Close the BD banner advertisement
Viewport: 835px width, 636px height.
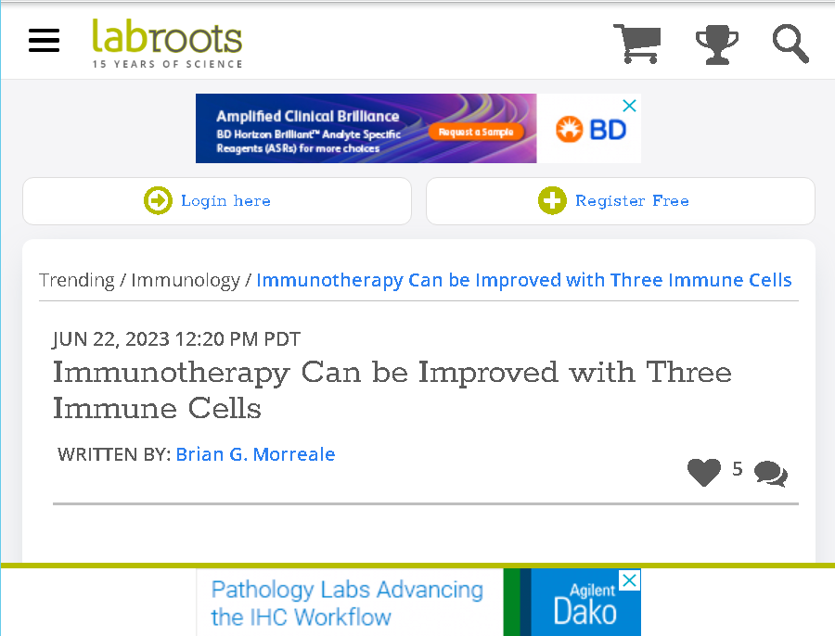629,106
